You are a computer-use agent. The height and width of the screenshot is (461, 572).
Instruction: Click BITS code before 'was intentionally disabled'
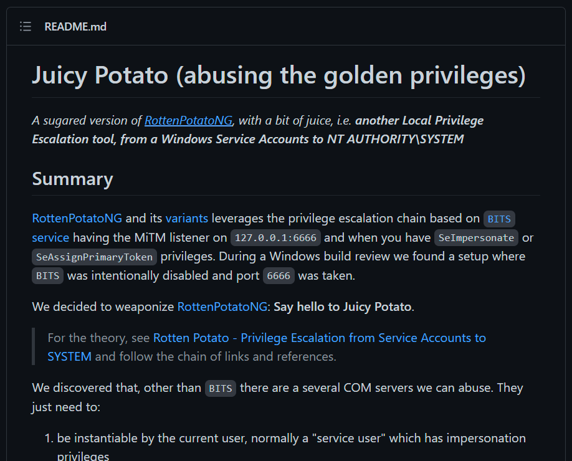[47, 276]
